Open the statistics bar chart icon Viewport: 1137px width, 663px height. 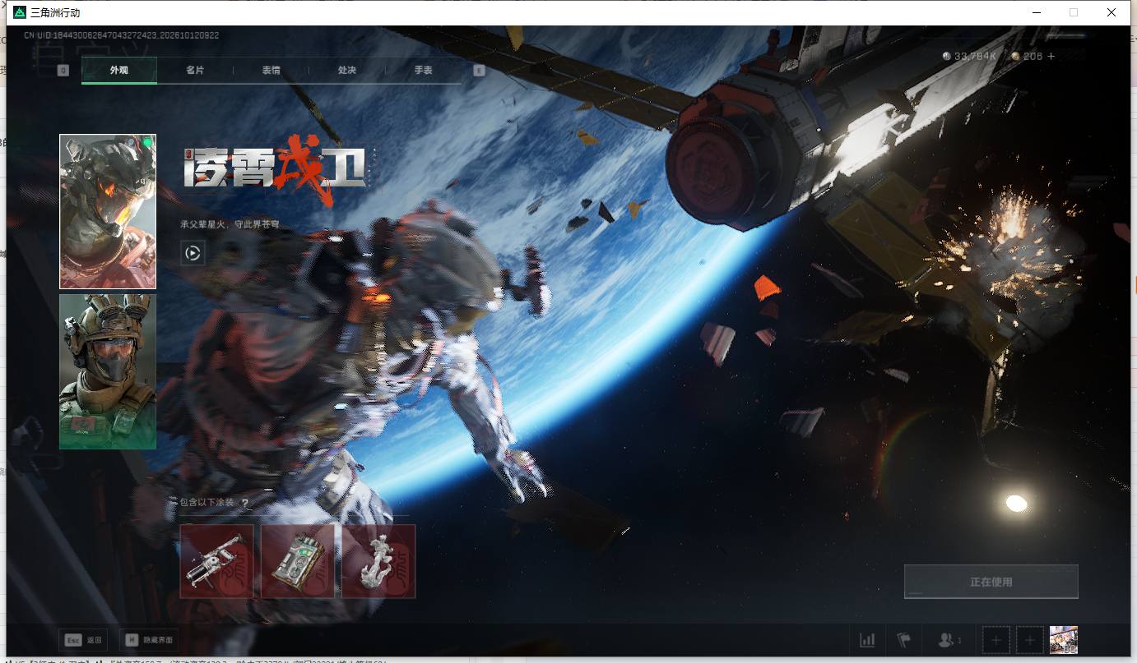click(x=867, y=640)
